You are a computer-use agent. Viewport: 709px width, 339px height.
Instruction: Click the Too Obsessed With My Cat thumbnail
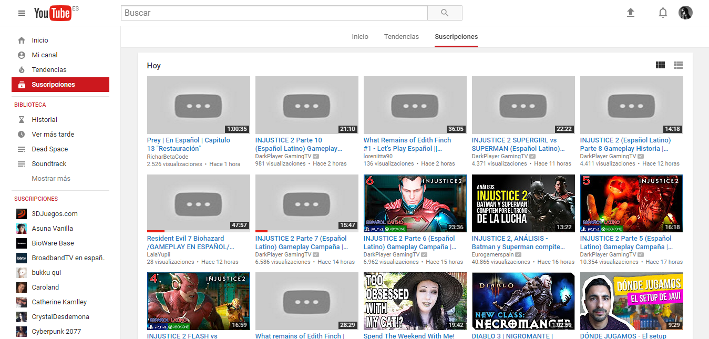pyautogui.click(x=415, y=301)
